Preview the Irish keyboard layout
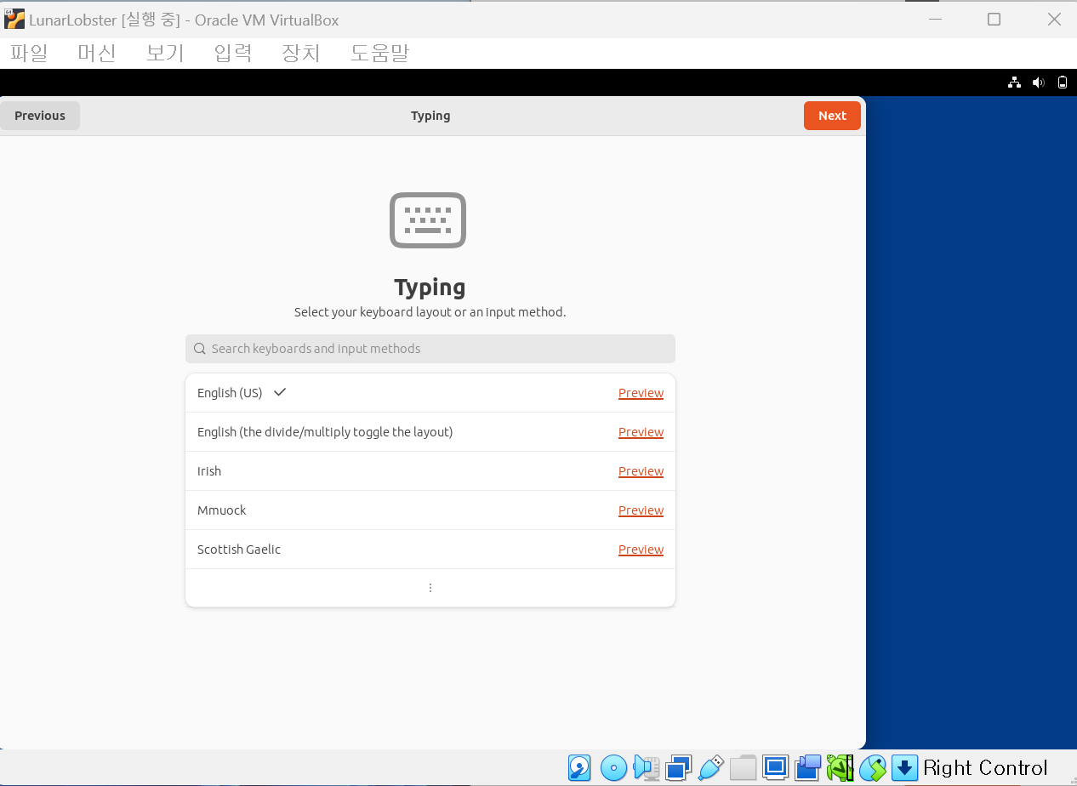The width and height of the screenshot is (1077, 786). point(641,471)
